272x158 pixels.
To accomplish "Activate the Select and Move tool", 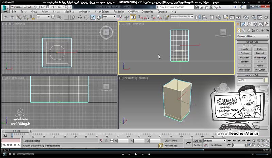I will tap(80, 17).
